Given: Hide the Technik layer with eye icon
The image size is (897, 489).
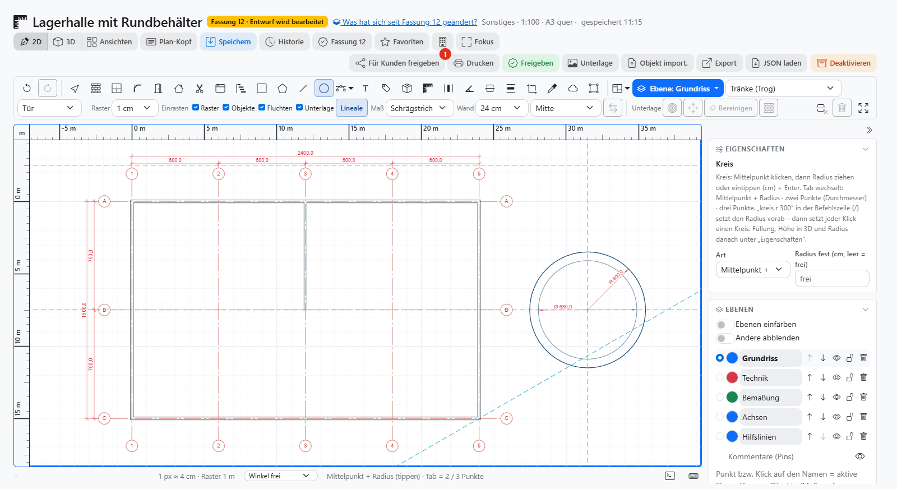Looking at the screenshot, I should point(836,377).
